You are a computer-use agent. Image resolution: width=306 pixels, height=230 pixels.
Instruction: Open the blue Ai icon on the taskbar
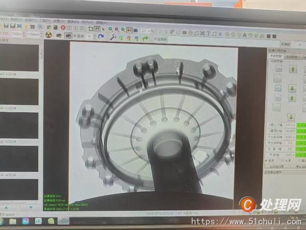(25, 221)
